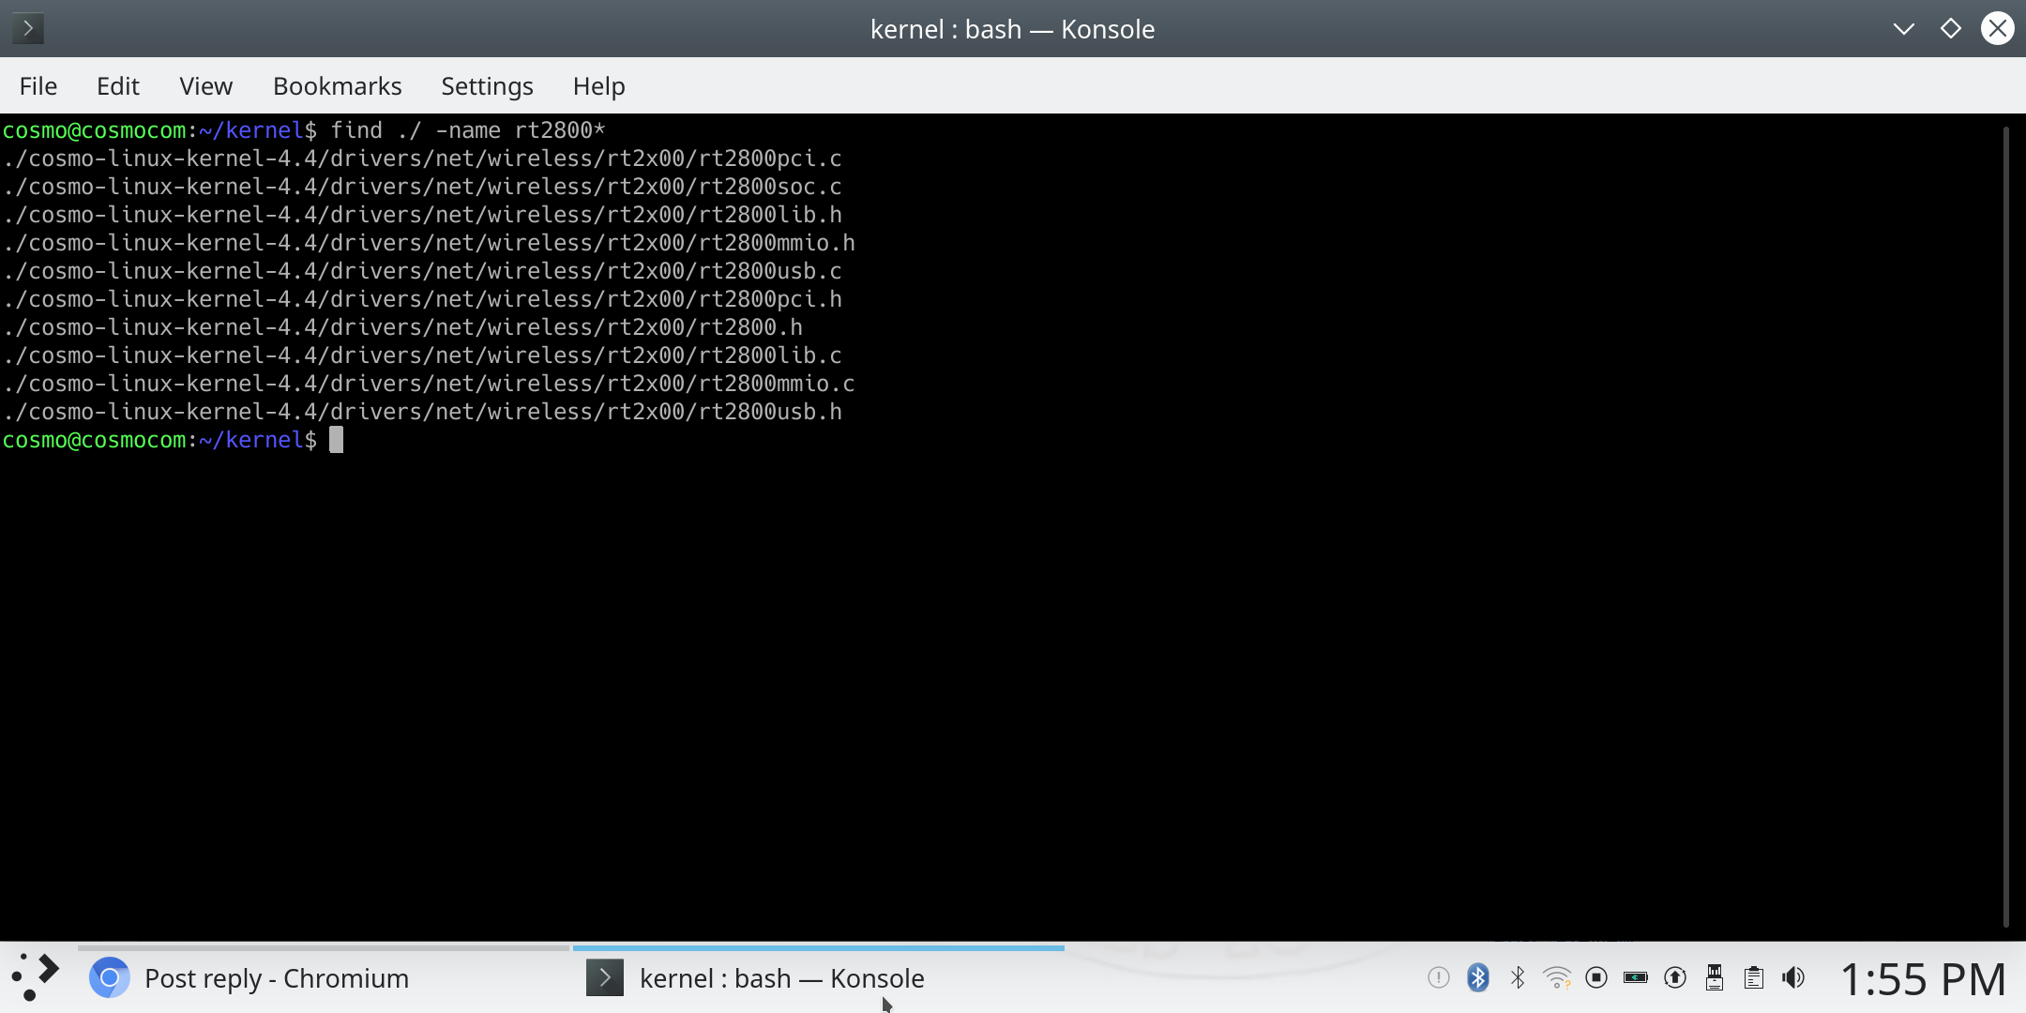Open the wifi network tray icon
The image size is (2026, 1013).
[1557, 978]
